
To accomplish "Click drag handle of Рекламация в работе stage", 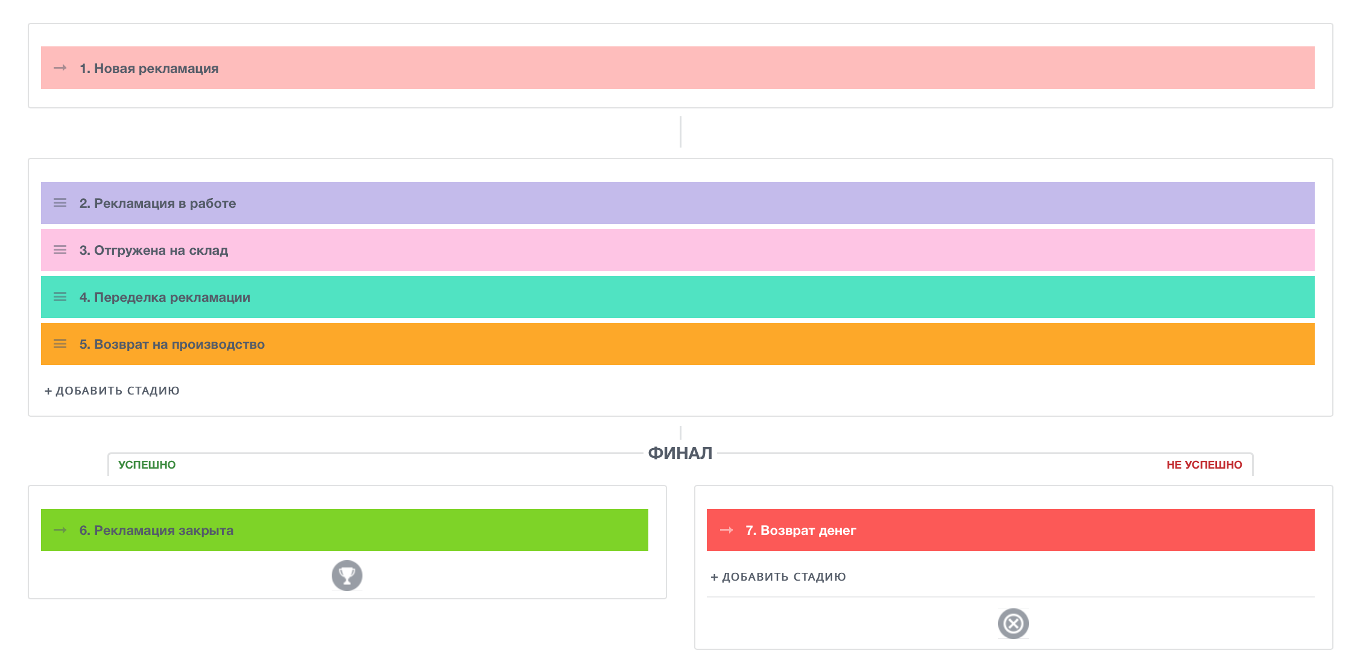I will (x=60, y=203).
